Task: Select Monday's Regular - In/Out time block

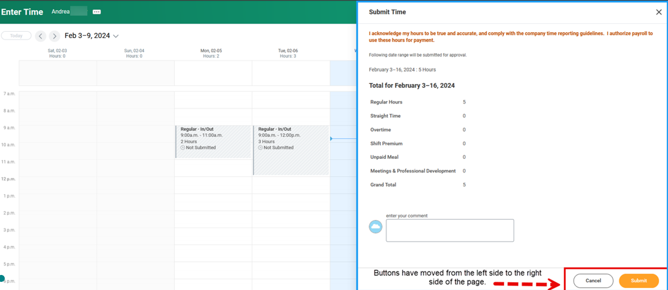Action: tap(213, 137)
